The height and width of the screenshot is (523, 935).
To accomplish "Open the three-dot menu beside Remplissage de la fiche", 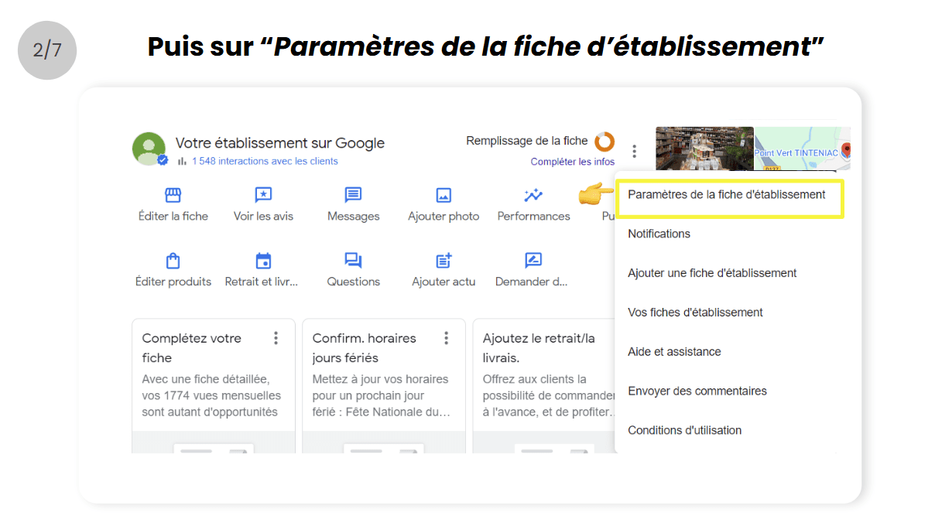I will click(635, 151).
